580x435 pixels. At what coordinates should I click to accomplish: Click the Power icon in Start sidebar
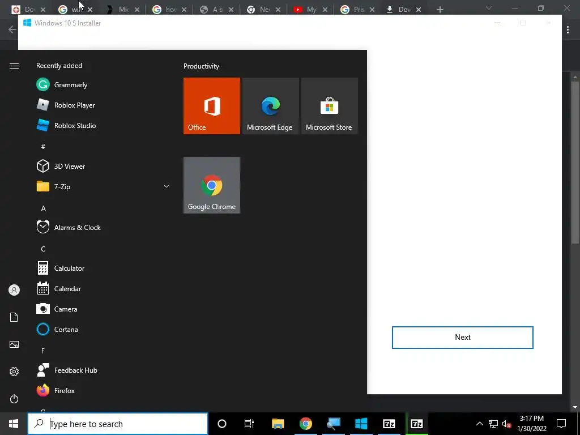14,399
